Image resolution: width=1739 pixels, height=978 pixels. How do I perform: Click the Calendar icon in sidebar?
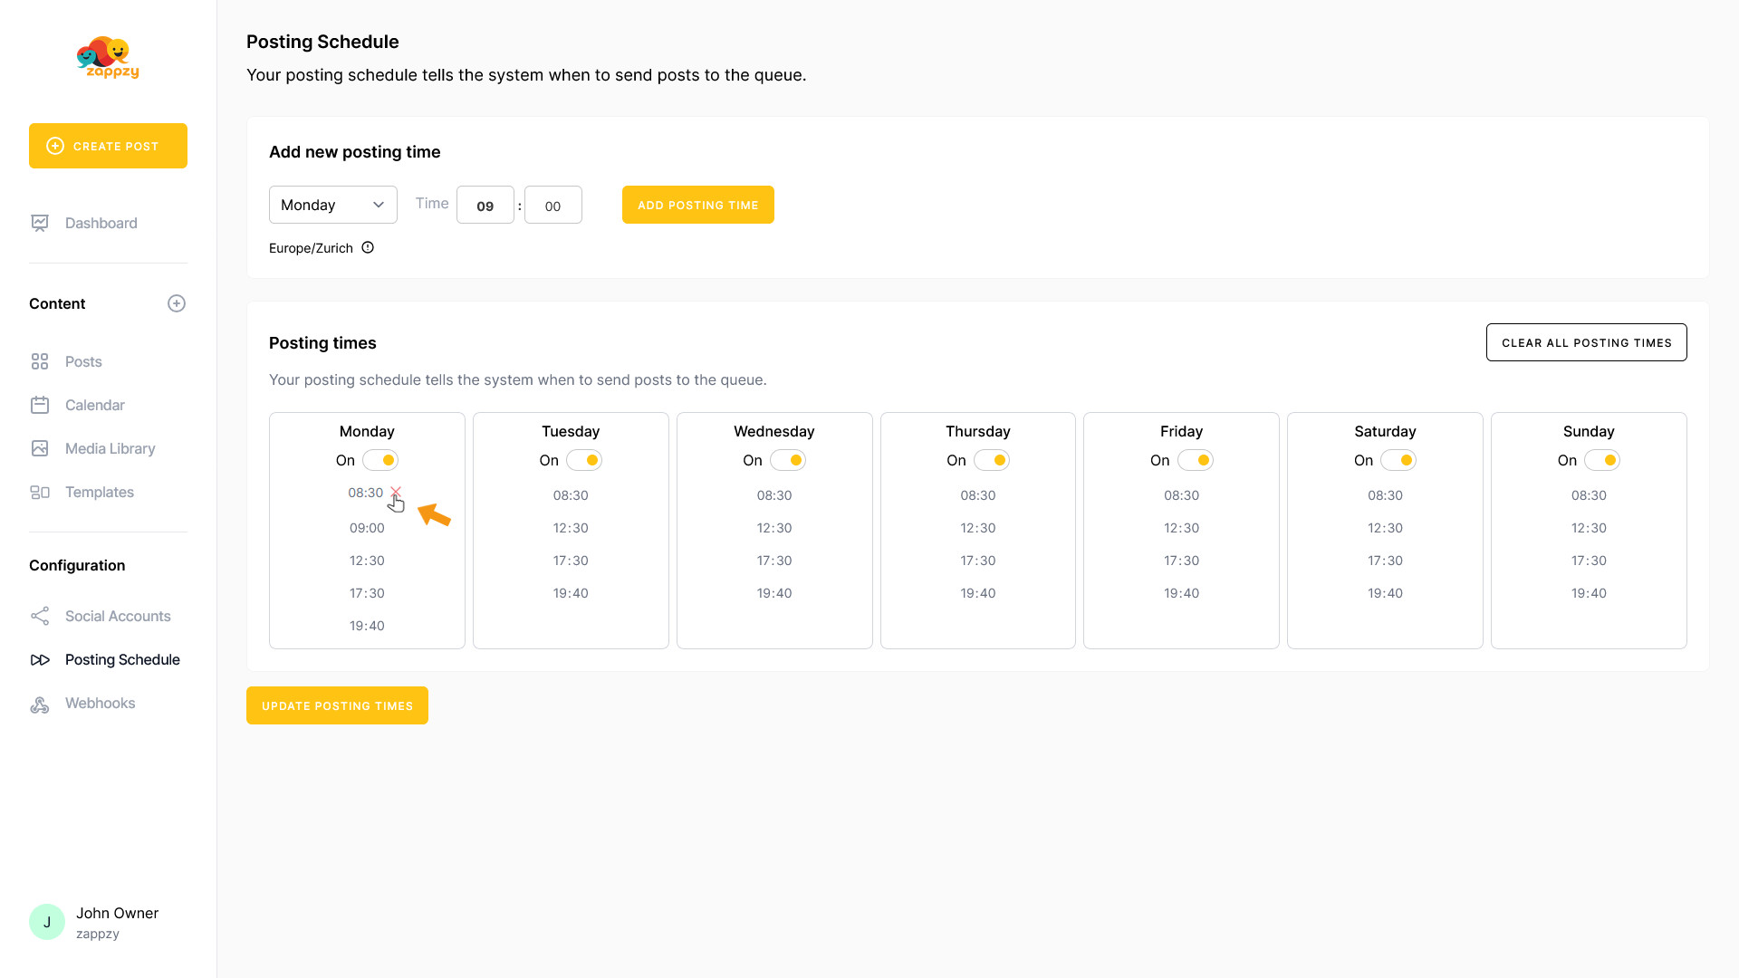pyautogui.click(x=40, y=405)
